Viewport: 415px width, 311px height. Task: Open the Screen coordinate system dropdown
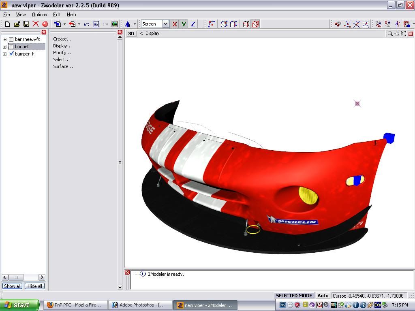coord(165,24)
